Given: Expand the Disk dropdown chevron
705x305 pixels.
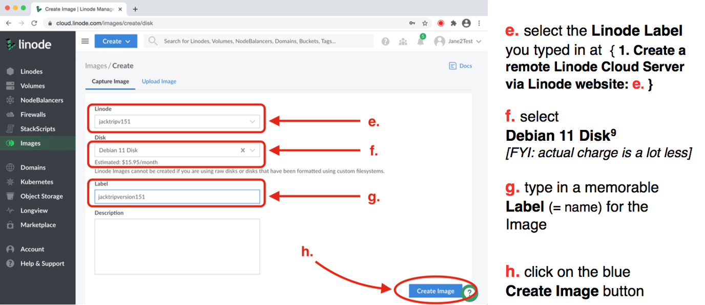Looking at the screenshot, I should click(x=253, y=150).
